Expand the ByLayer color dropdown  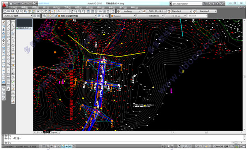[x=123, y=16]
